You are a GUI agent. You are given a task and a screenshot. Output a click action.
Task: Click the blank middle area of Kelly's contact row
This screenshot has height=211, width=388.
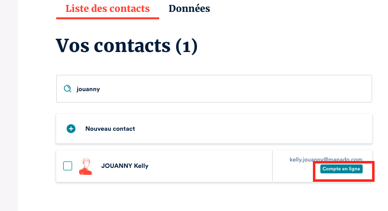[209, 166]
